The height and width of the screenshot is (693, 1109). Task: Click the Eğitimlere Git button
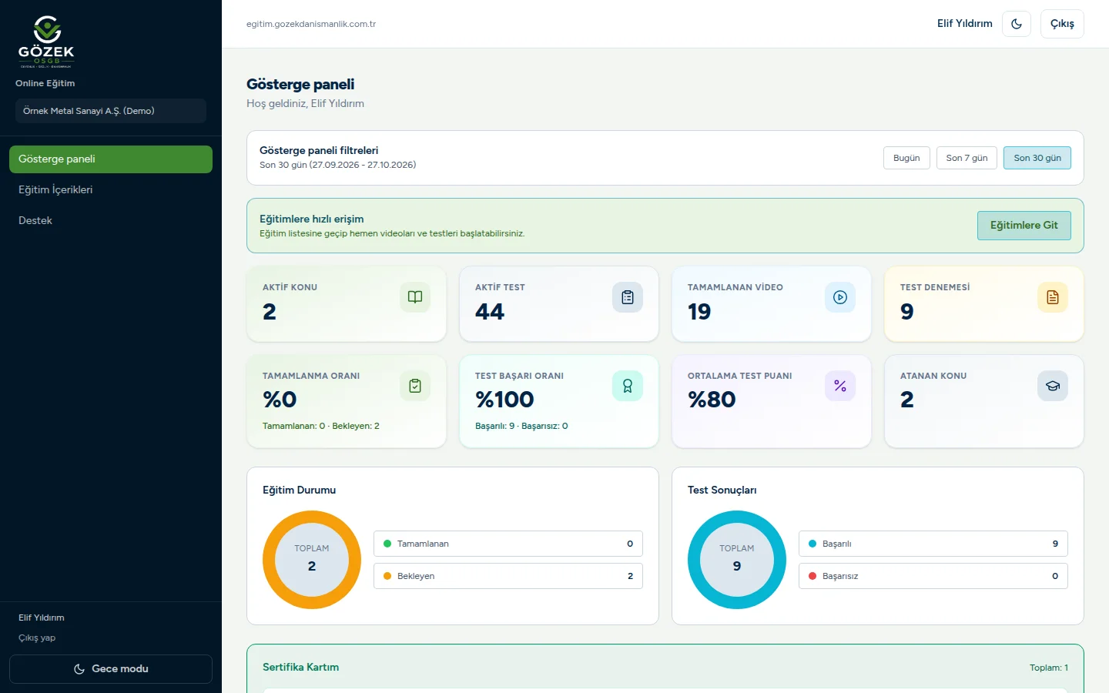click(1024, 226)
